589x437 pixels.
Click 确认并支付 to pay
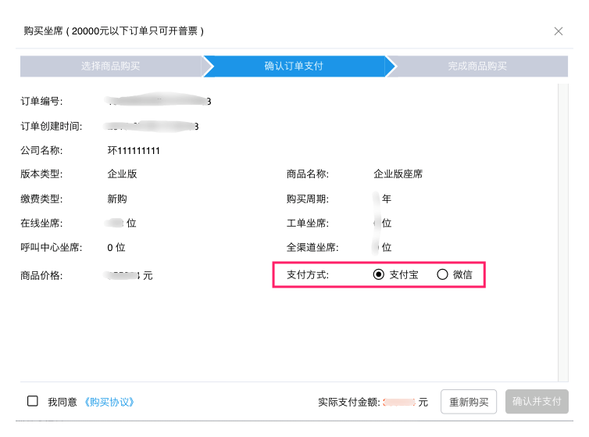[x=537, y=402]
